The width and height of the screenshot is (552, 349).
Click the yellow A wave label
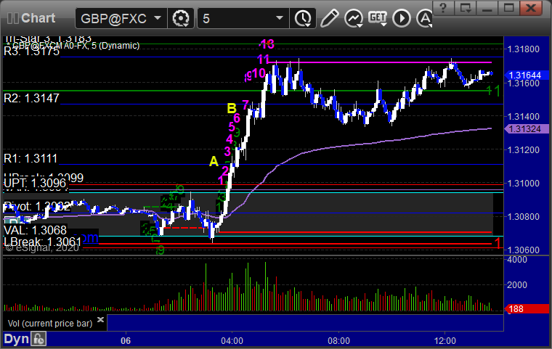(x=214, y=162)
